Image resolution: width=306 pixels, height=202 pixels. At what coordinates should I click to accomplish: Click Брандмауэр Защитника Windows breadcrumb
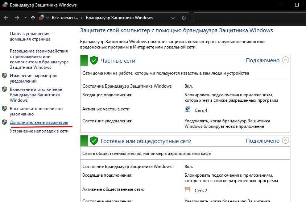(119, 18)
